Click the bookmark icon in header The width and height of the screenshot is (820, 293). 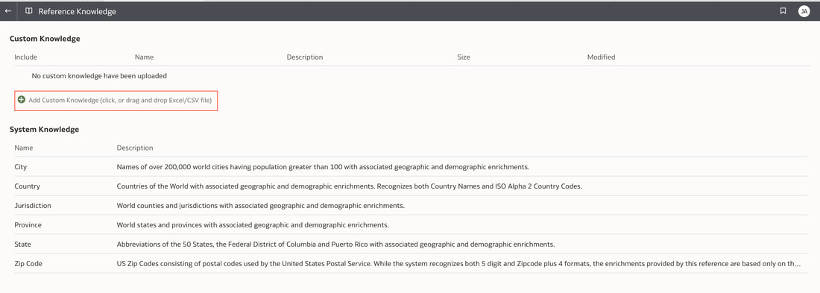(x=783, y=11)
